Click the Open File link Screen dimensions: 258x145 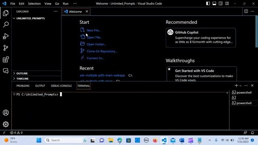94,37
